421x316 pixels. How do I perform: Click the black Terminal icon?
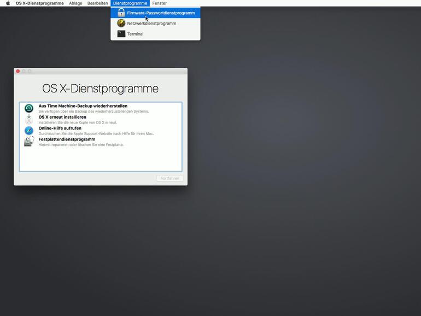coord(121,34)
